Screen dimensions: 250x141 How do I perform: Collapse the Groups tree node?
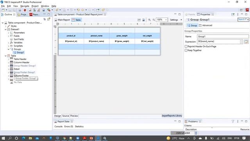[x=9, y=49]
